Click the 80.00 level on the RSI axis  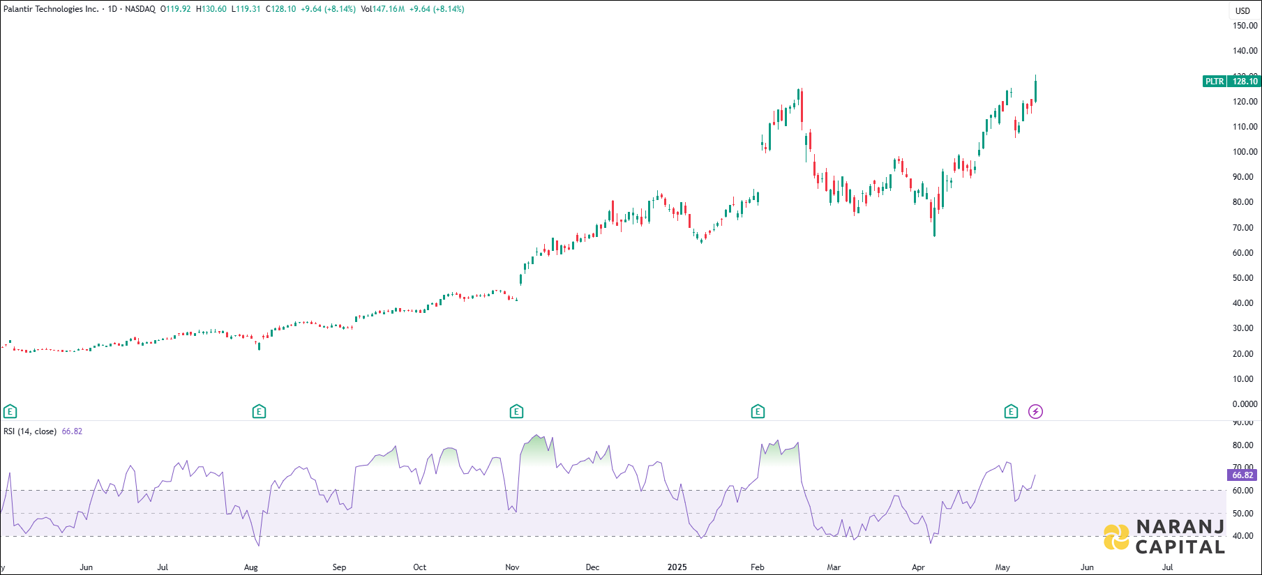point(1242,445)
